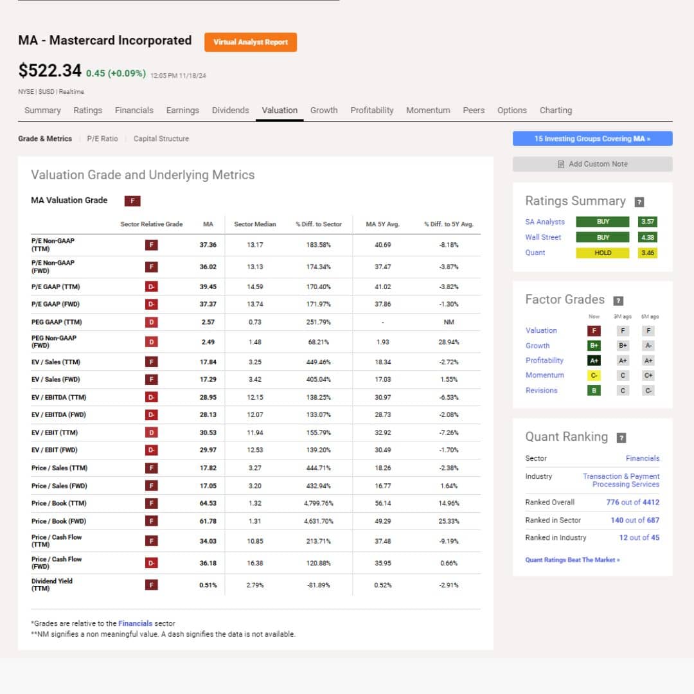
Task: Open the Quant Ranking help icon
Action: [621, 438]
